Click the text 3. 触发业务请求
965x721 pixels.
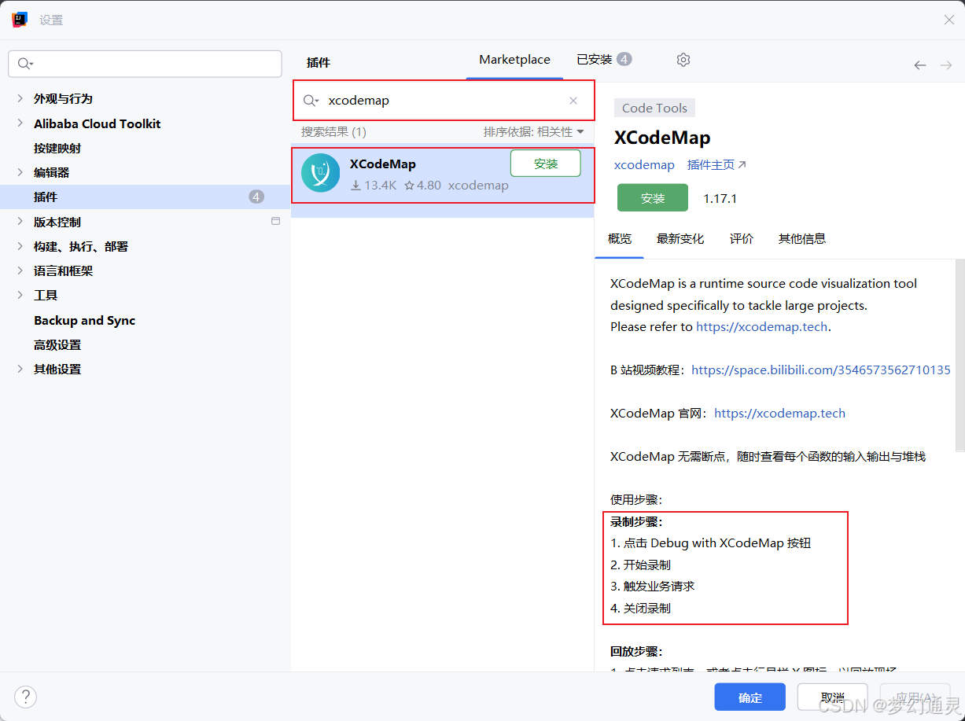(x=652, y=586)
